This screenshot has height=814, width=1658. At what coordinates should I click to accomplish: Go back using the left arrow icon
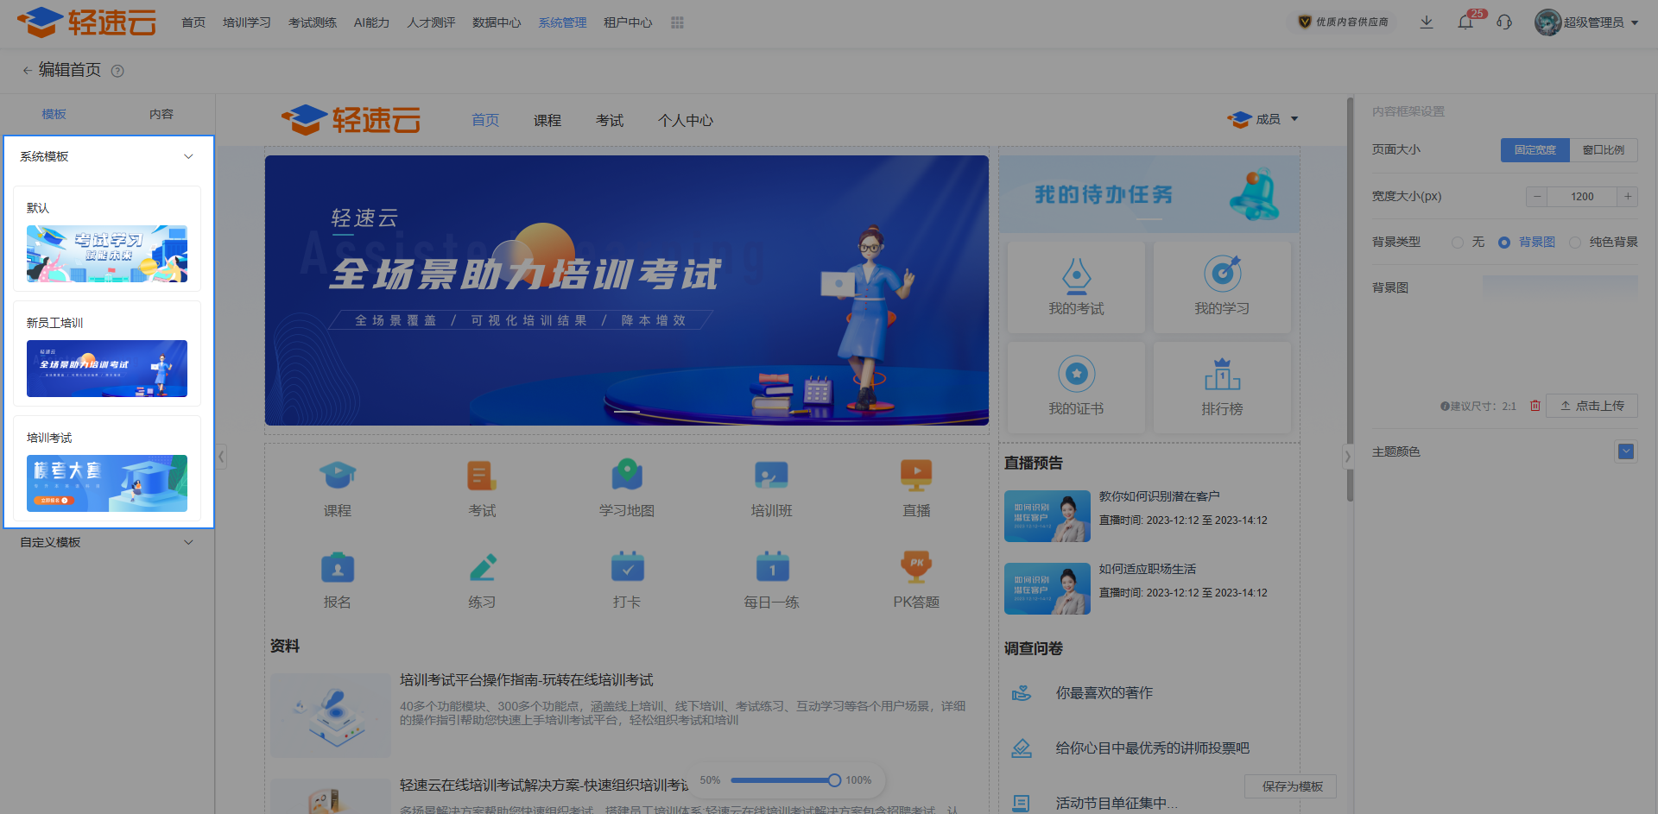coord(27,71)
